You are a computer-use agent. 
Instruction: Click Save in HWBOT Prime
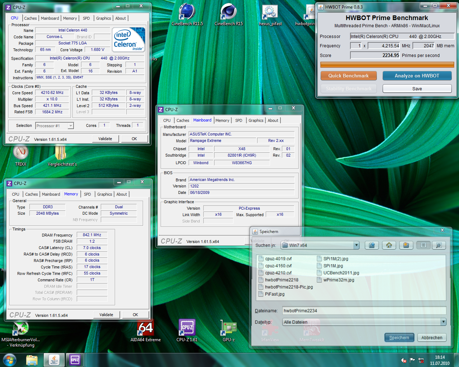click(417, 89)
